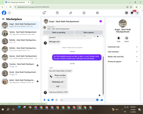Click the WhatsApp call button

point(58,82)
